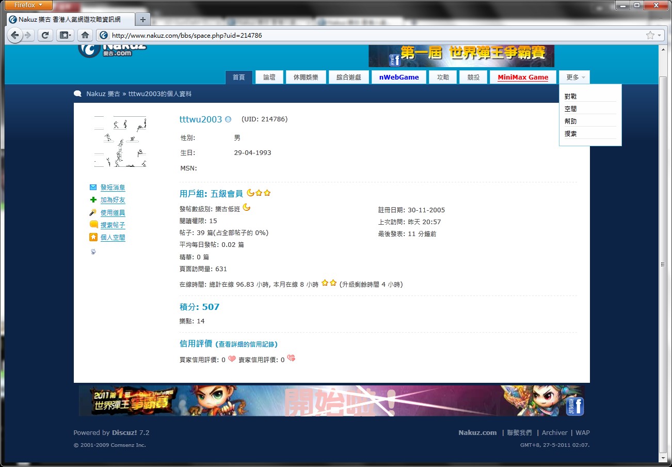Open the nWebGame navigation tab
672x467 pixels.
point(399,77)
